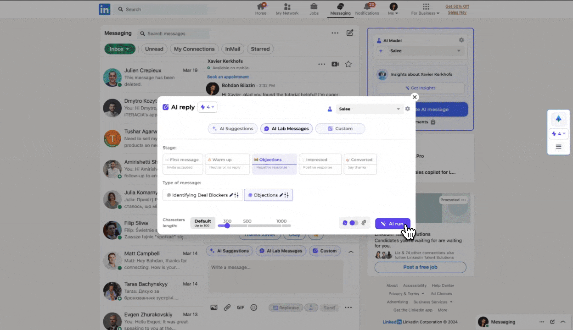This screenshot has width=573, height=330.
Task: Attach a file with the paperclip icon
Action: pyautogui.click(x=227, y=308)
